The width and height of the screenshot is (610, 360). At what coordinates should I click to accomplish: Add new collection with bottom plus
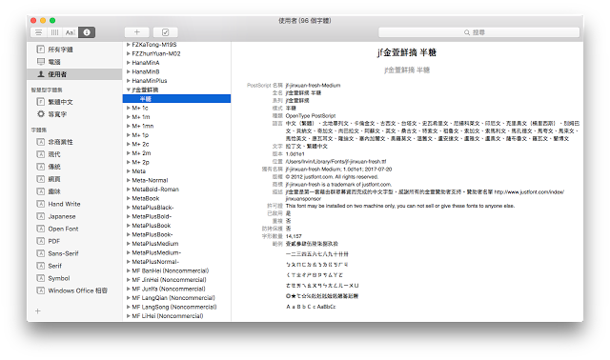pyautogui.click(x=38, y=311)
